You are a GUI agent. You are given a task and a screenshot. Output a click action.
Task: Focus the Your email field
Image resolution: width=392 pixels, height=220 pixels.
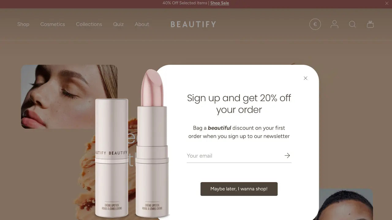[x=234, y=156]
